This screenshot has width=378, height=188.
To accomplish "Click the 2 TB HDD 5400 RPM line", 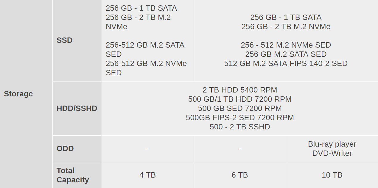I will tap(240, 90).
